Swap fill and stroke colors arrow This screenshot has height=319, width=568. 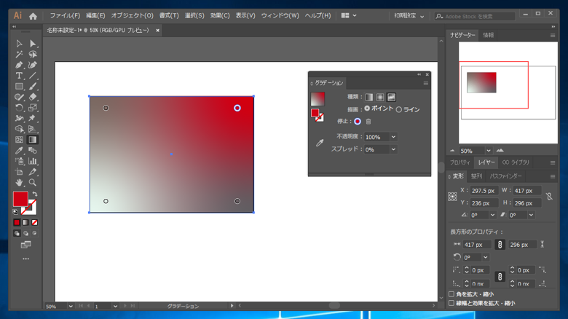tap(35, 194)
